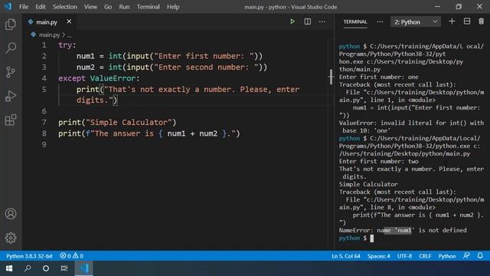Open the Accounts menu icon
The width and height of the screenshot is (490, 276).
11,214
